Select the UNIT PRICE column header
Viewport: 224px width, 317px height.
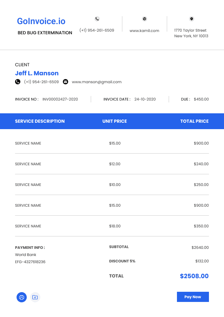(x=114, y=121)
